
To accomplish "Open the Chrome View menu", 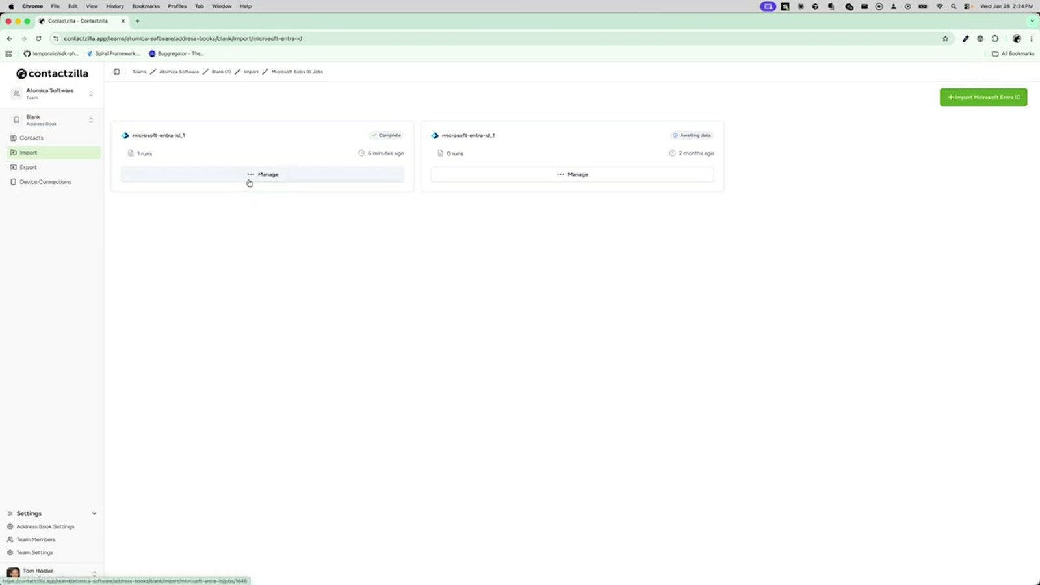I will point(92,6).
